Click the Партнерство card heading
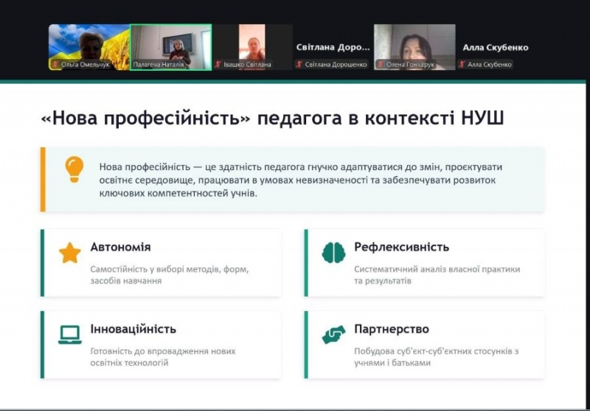Screen dimensions: 590x411 391,329
